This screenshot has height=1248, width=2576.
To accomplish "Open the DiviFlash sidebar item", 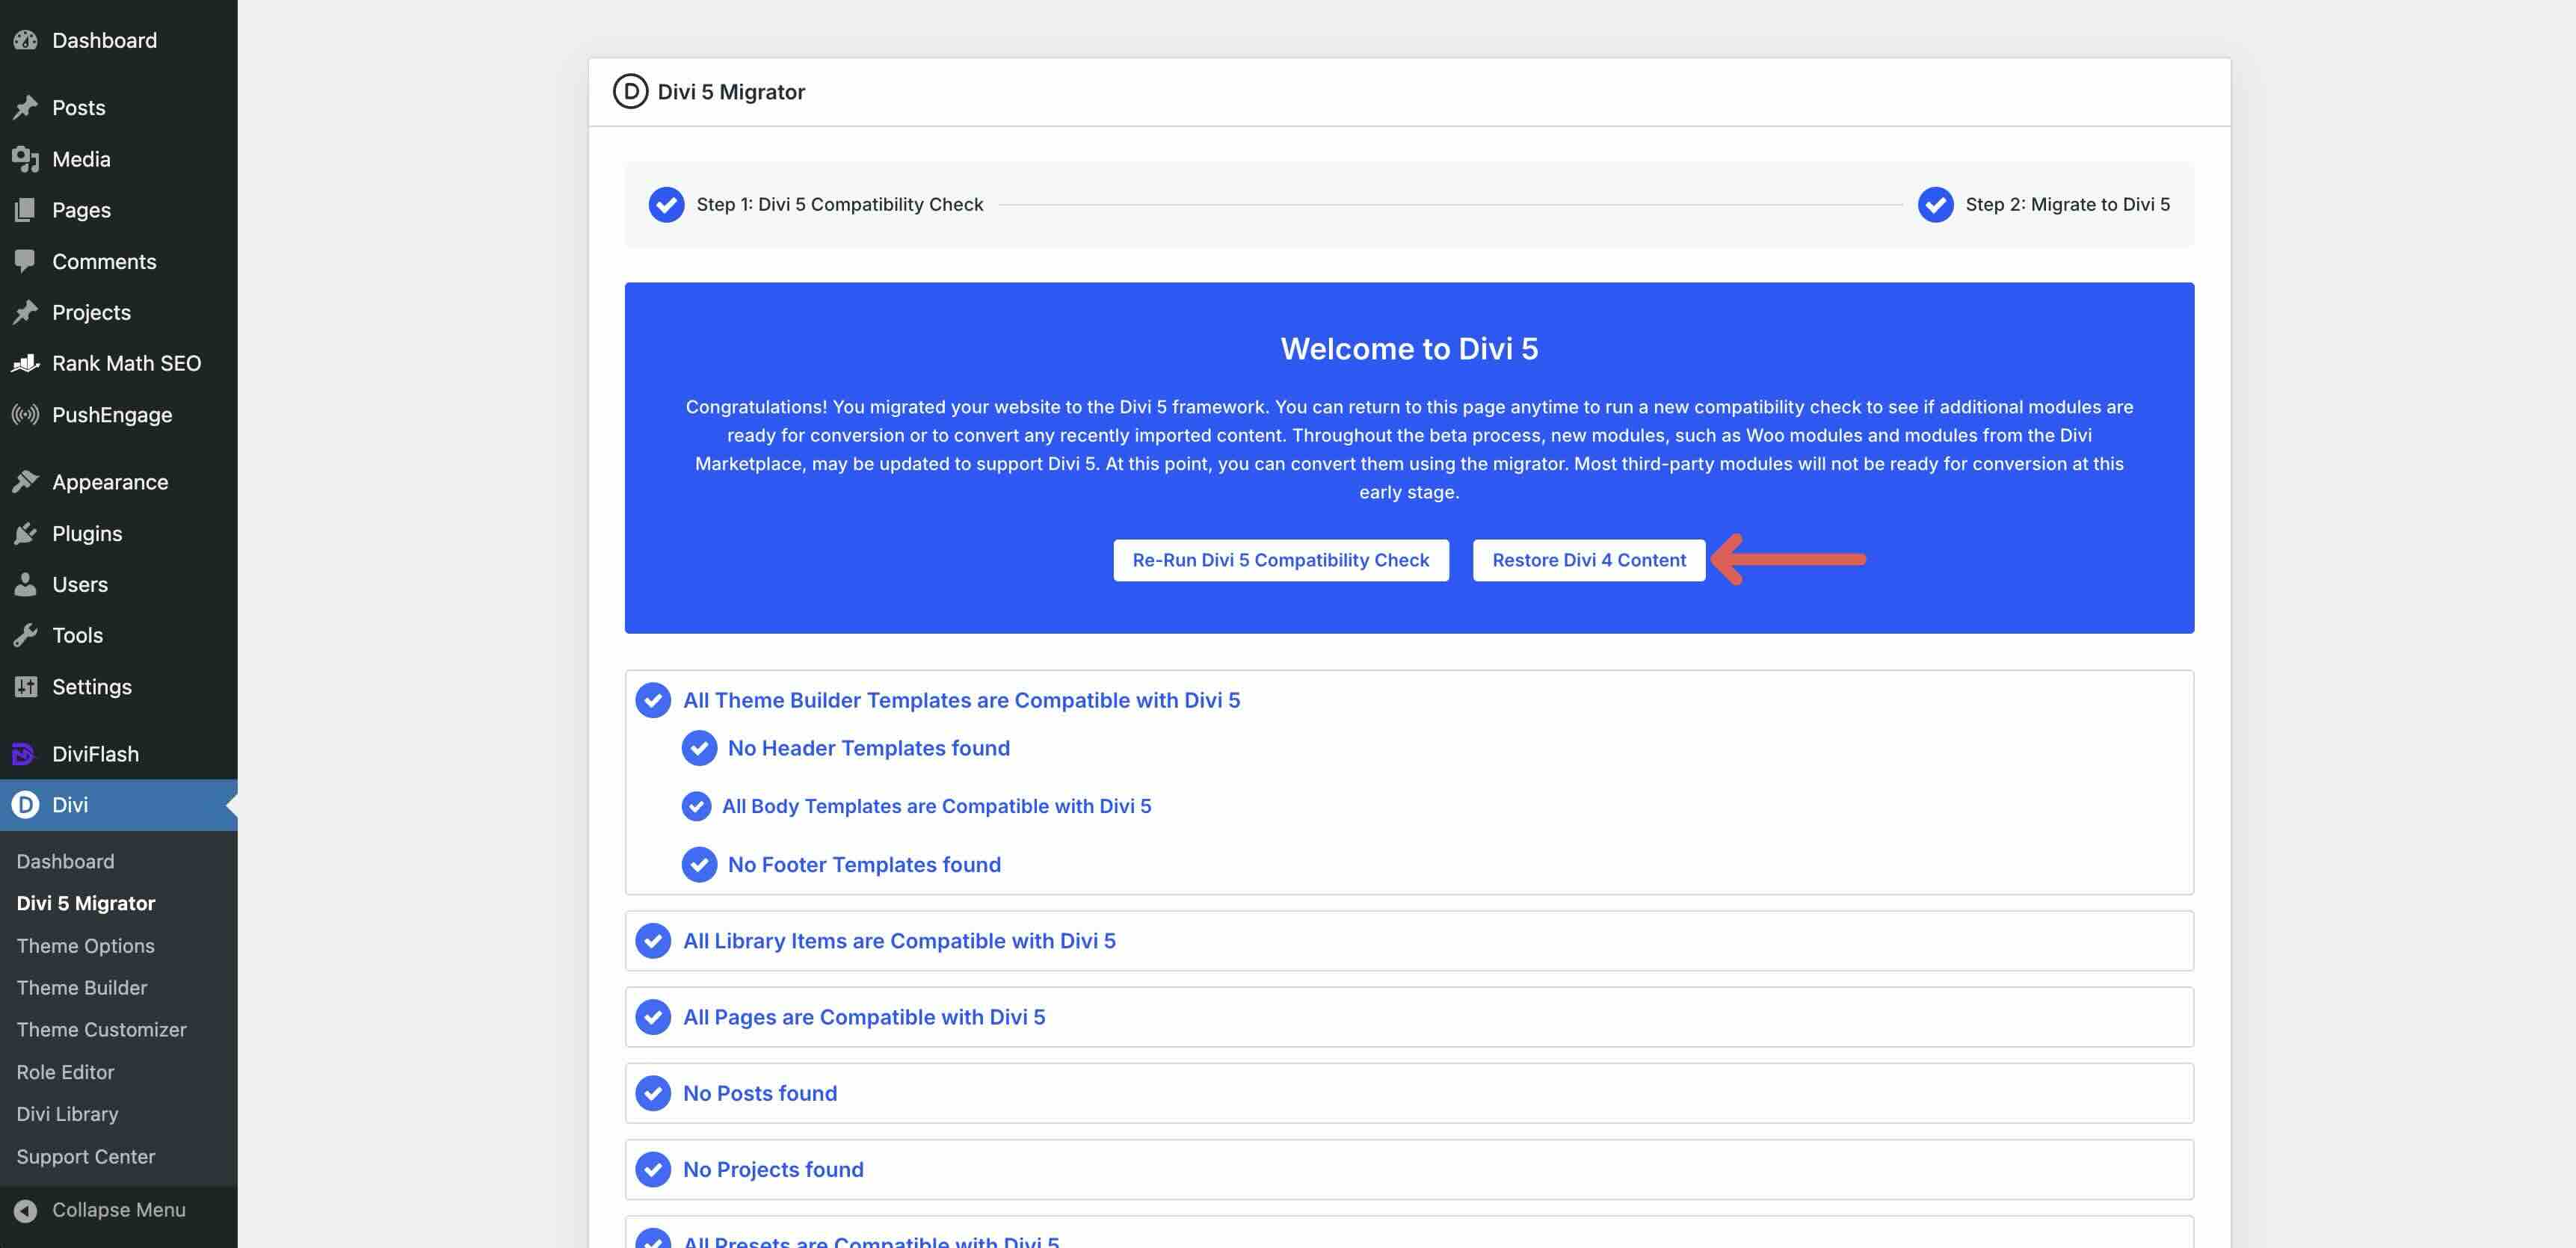I will pyautogui.click(x=95, y=754).
